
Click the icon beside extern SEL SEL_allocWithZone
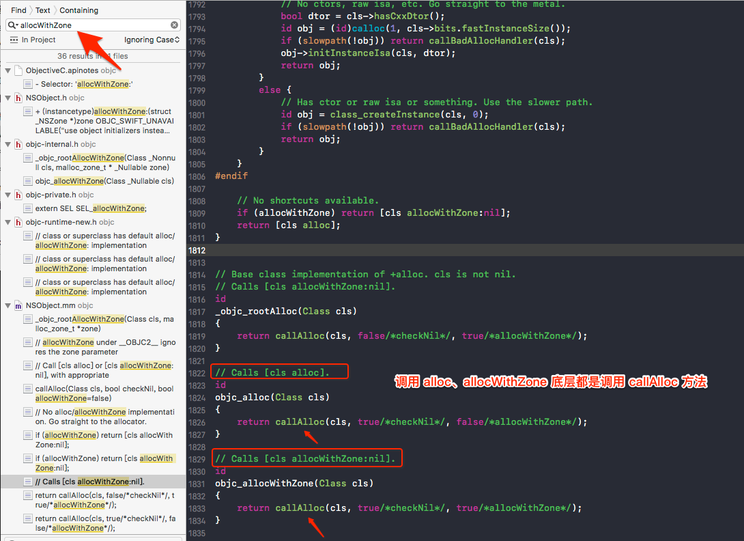[28, 208]
